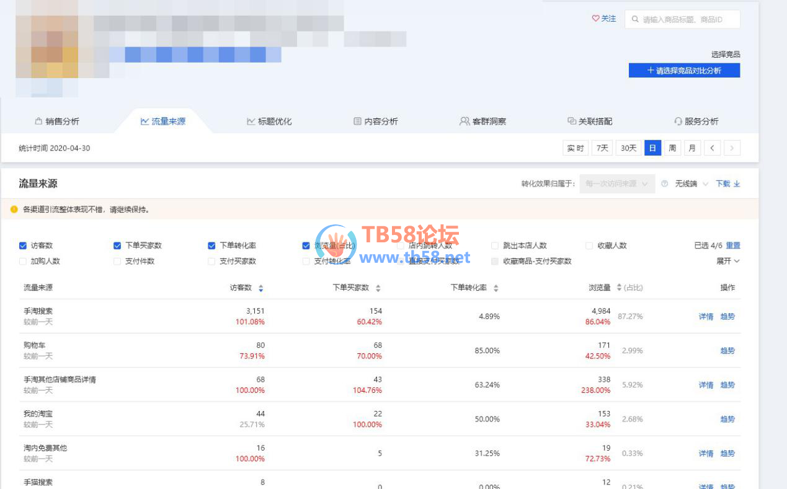
Task: Go to previous date with left arrow
Action: (712, 148)
